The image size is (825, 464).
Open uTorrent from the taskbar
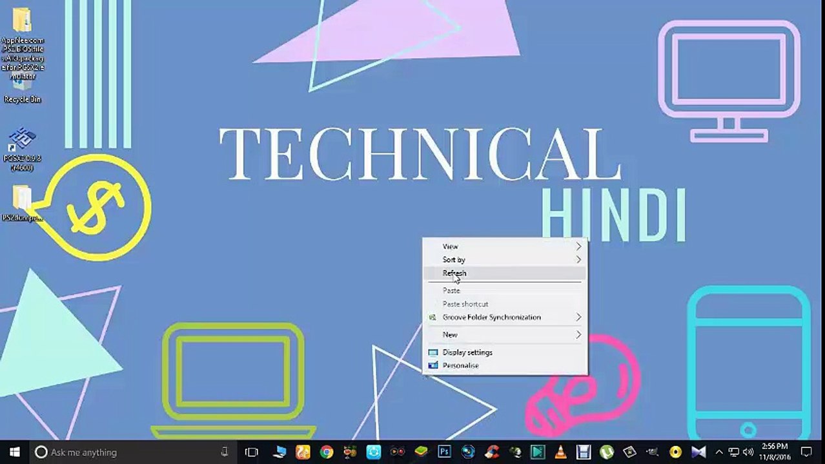[x=606, y=452]
